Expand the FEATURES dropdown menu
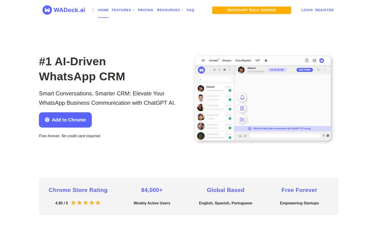 point(123,10)
